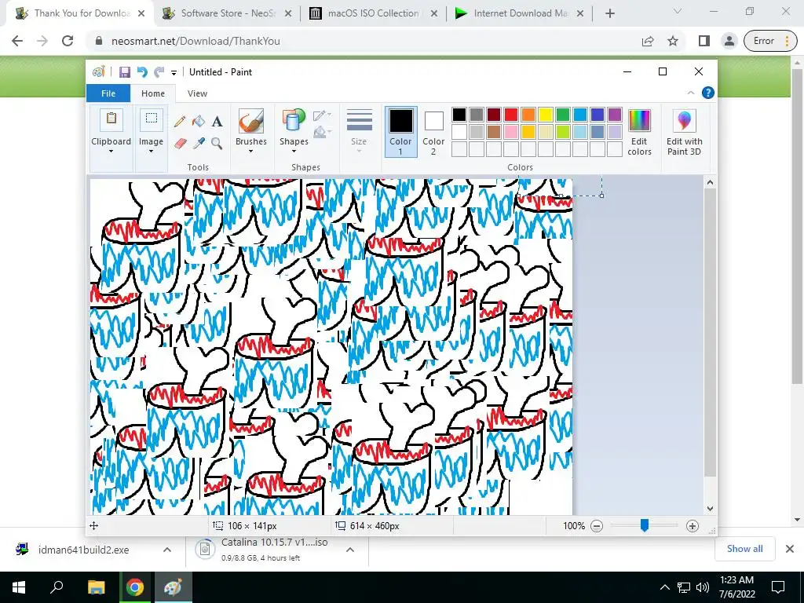Open options arrow for Catalina iso download
The height and width of the screenshot is (603, 804).
350,550
